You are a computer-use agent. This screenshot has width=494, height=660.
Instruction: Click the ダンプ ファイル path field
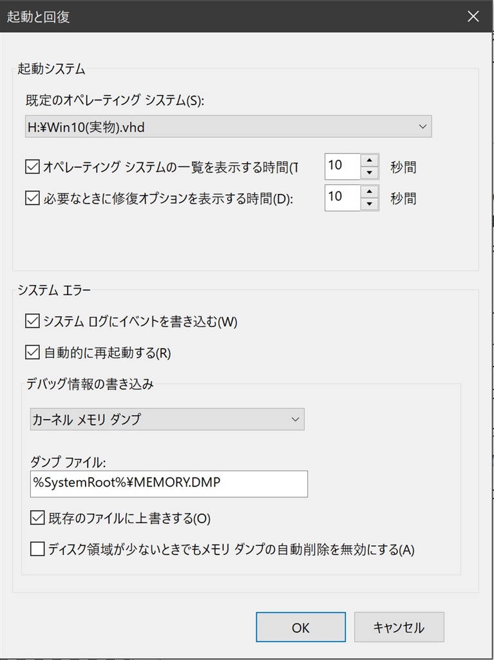click(x=169, y=483)
